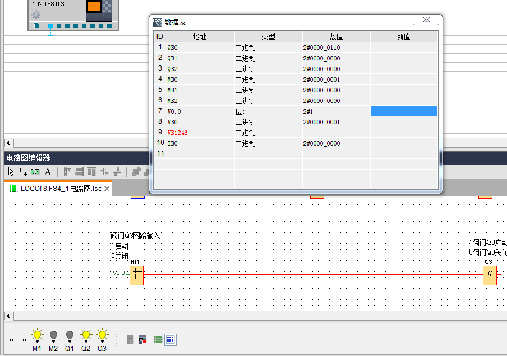Choose the connect wiring tool
The width and height of the screenshot is (507, 356).
tap(22, 172)
